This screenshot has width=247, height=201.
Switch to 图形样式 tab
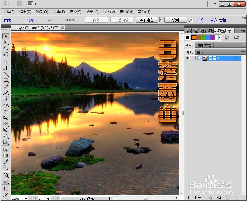point(204,45)
